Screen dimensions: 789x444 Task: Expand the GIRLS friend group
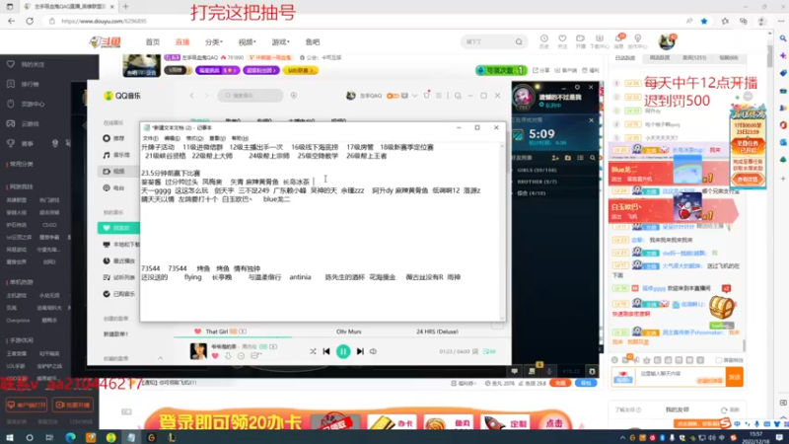coord(537,170)
